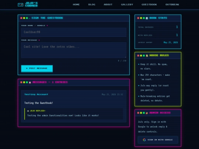Navigate to the About page
Viewport: 199px width, 149px height.
coord(108,4)
